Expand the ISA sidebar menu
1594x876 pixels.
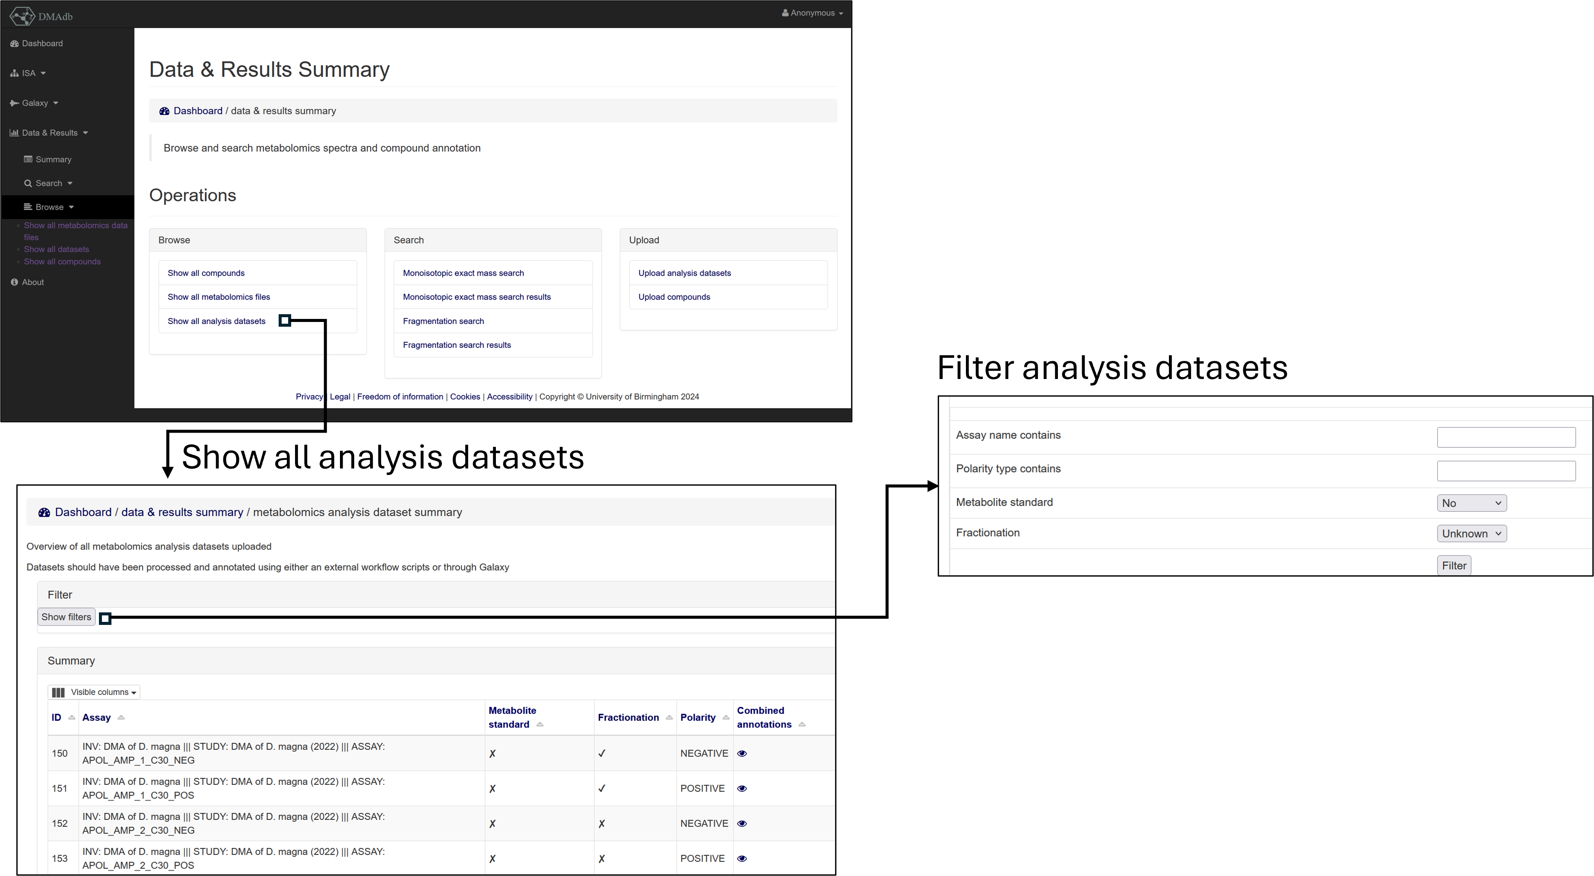coord(29,73)
